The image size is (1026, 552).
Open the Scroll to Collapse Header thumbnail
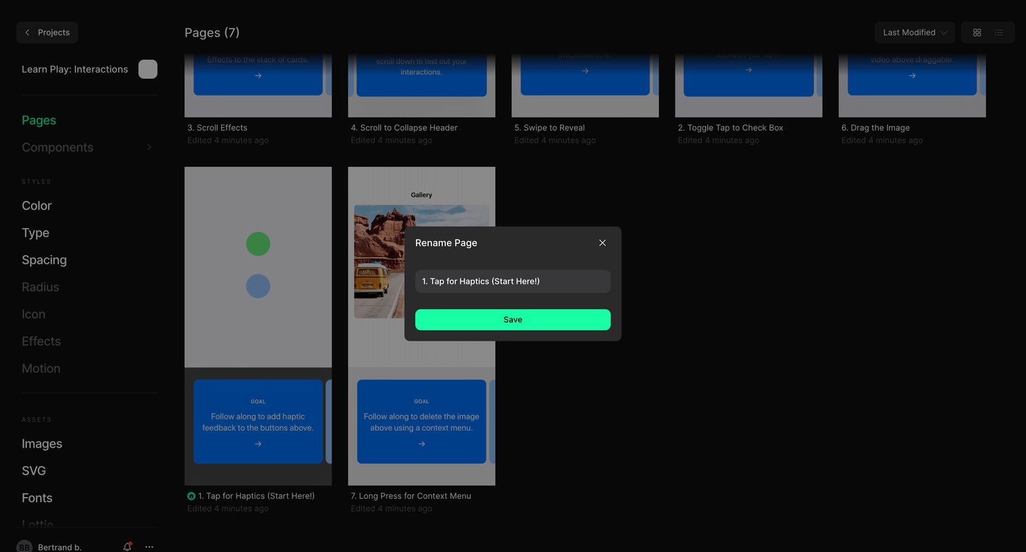click(x=421, y=85)
